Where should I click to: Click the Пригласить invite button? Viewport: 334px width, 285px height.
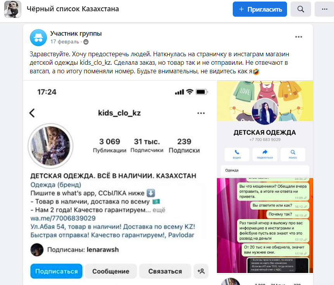point(260,9)
